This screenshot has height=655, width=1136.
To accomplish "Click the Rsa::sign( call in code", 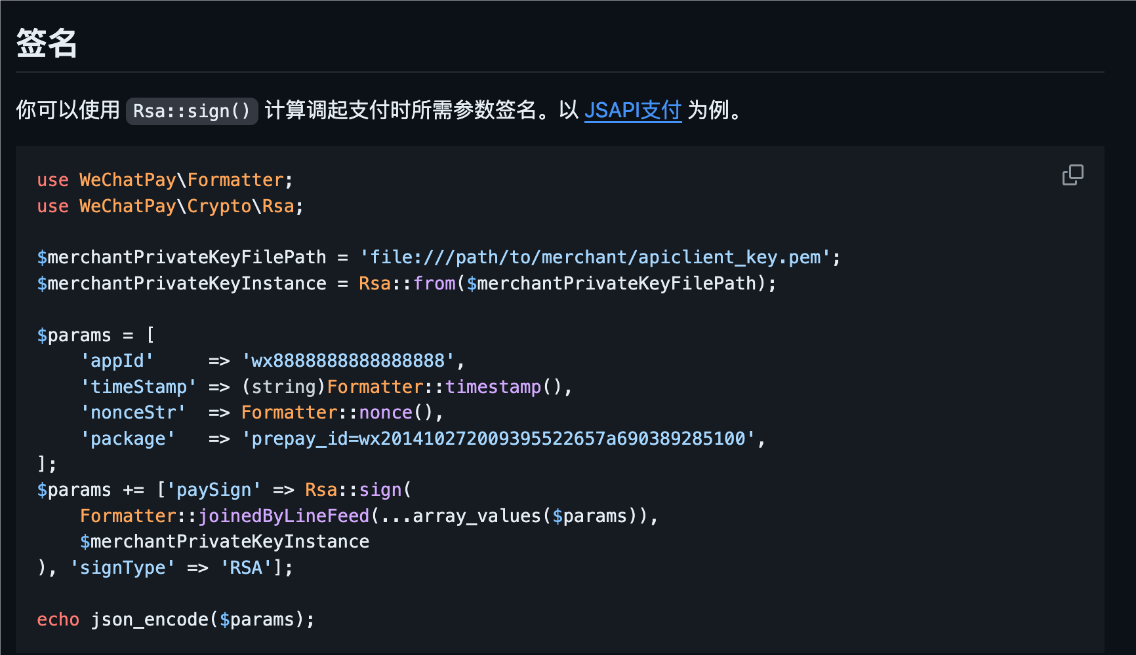I will (358, 490).
